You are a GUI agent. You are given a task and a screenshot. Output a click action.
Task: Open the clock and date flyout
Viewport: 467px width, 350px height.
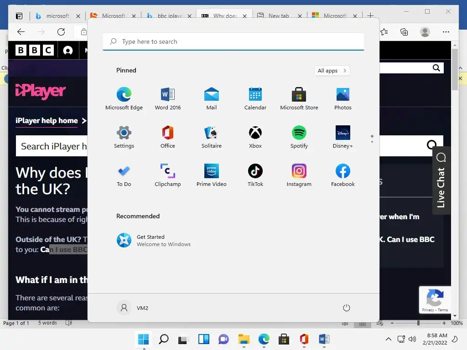point(435,339)
